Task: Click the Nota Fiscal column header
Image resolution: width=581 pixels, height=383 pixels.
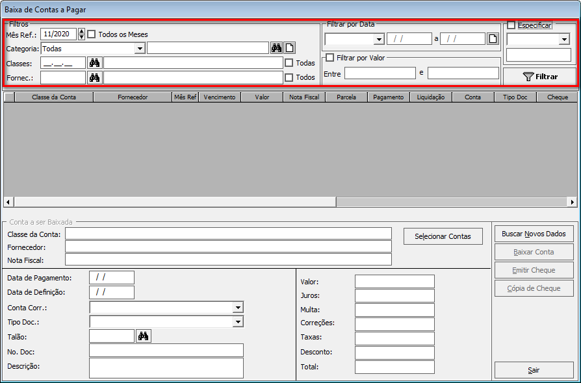Action: point(304,97)
